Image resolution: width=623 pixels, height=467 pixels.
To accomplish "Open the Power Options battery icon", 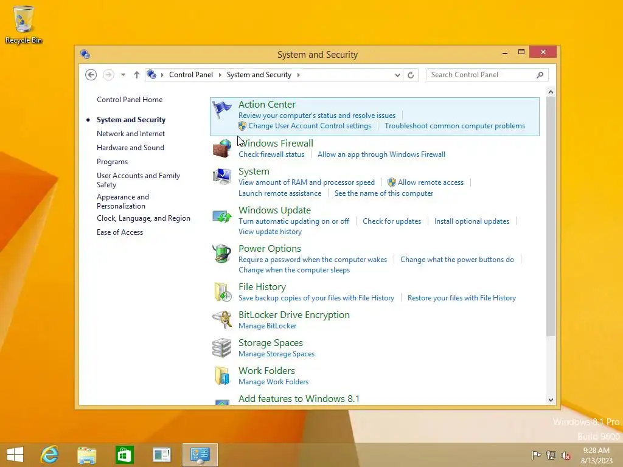I will pos(221,254).
